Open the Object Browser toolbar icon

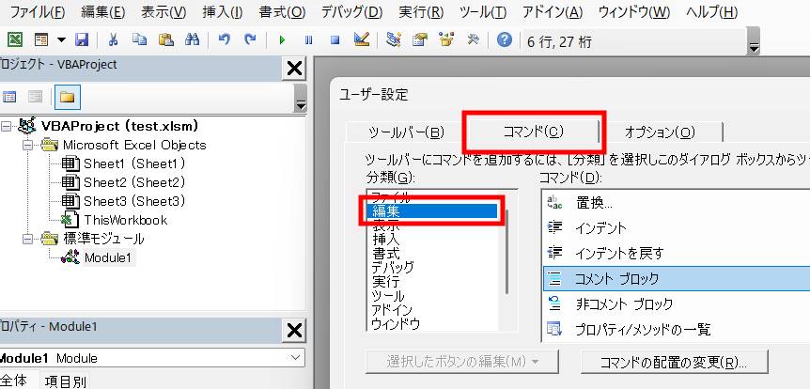pos(445,39)
